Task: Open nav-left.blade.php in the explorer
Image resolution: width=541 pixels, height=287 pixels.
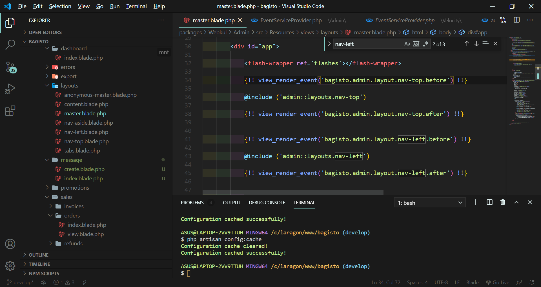Action: pyautogui.click(x=86, y=132)
